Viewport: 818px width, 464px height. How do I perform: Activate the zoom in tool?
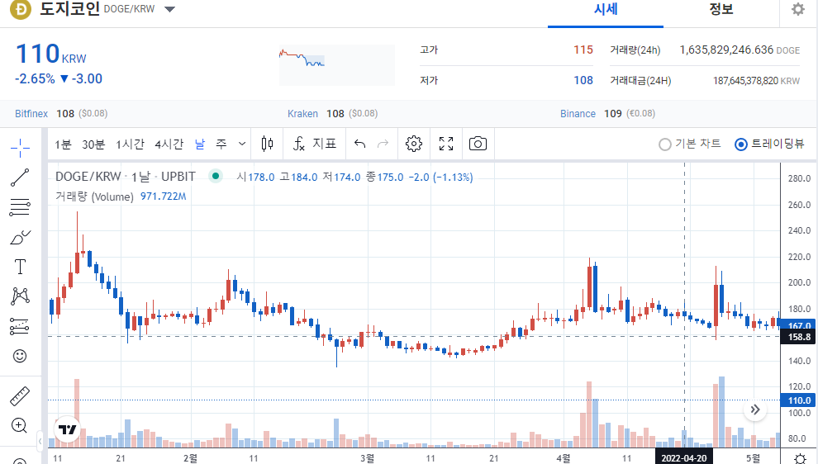point(19,425)
